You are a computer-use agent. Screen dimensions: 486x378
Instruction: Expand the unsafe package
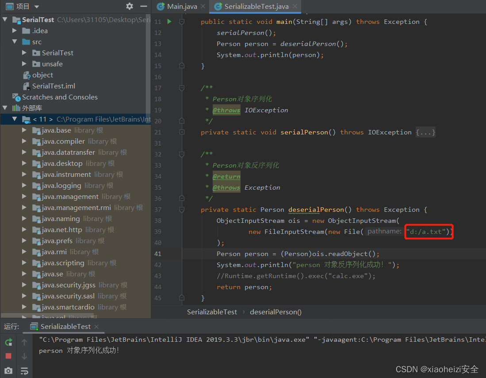click(24, 64)
